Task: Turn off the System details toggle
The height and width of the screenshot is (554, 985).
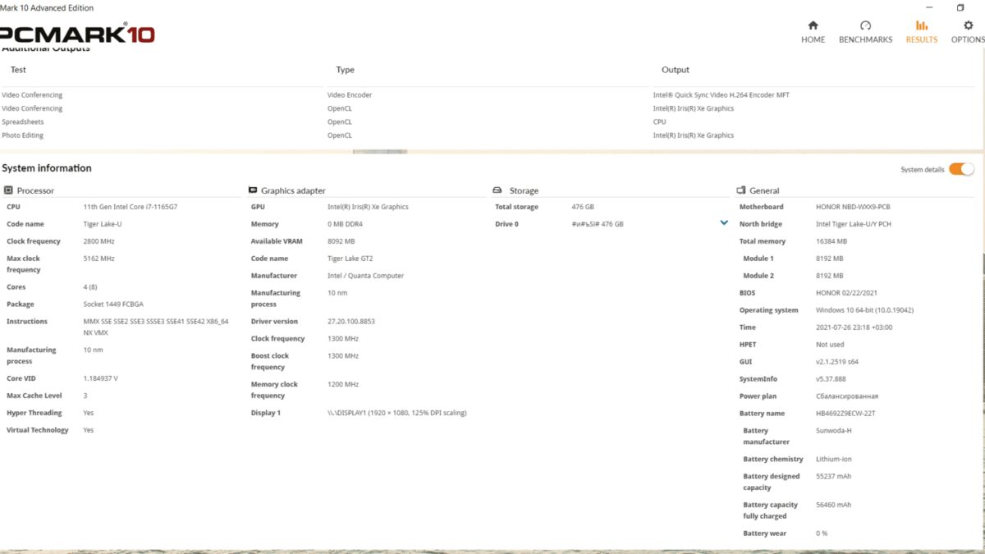Action: click(961, 169)
